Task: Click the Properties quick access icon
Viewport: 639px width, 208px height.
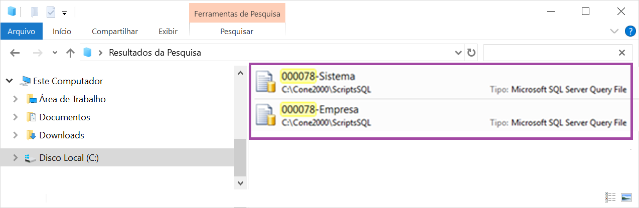Action: [50, 12]
